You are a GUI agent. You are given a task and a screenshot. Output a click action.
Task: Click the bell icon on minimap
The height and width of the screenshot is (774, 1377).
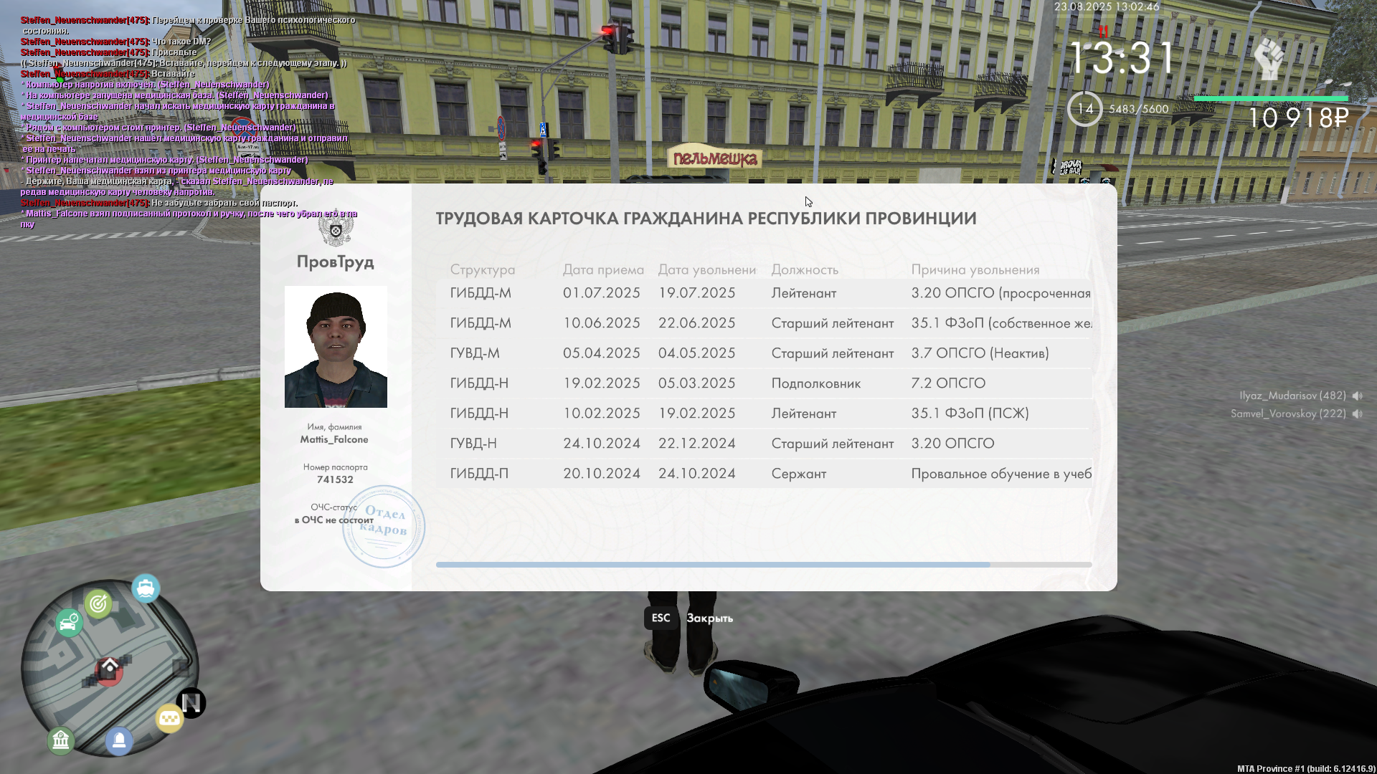click(x=119, y=740)
